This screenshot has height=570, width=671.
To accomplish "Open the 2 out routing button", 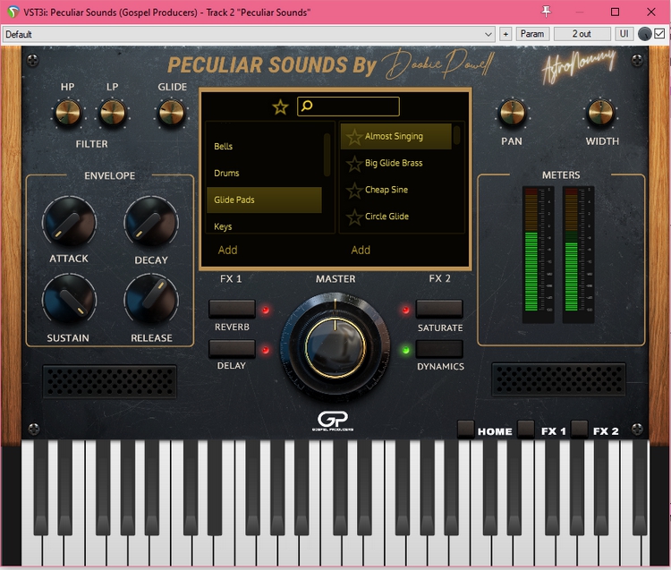I will [x=582, y=34].
